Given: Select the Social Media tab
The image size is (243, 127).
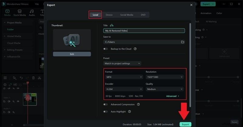Looking at the screenshot, I should tap(126, 15).
